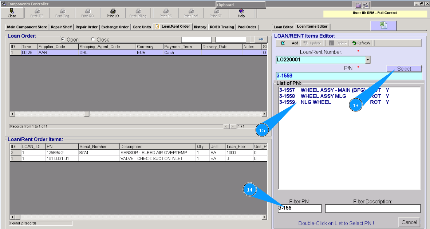Click the Add item icon in Items Editor

coord(283,43)
